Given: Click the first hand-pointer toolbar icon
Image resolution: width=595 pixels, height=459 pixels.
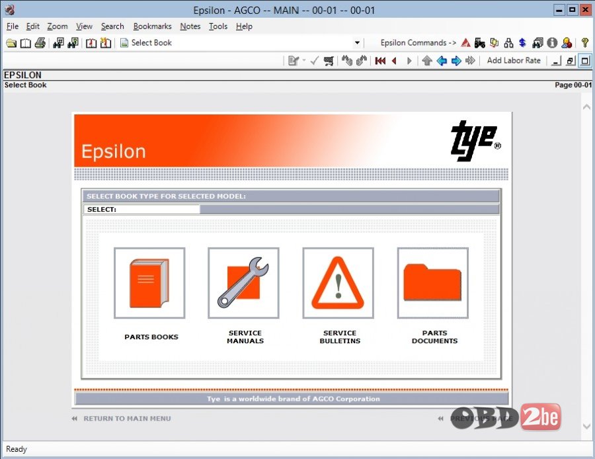Looking at the screenshot, I should (x=347, y=61).
